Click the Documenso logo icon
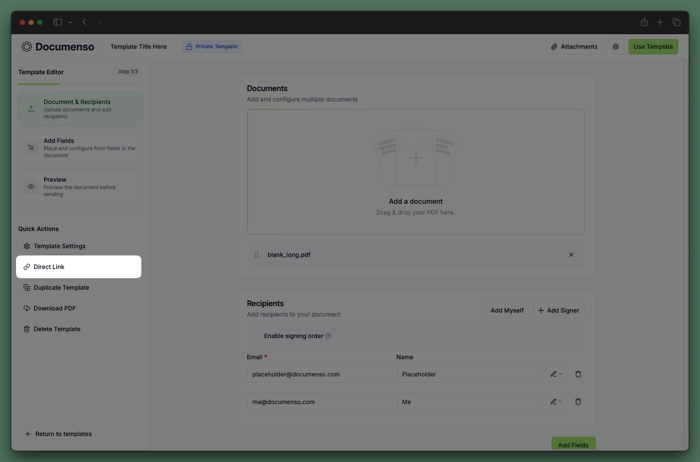700x462 pixels. click(x=26, y=47)
